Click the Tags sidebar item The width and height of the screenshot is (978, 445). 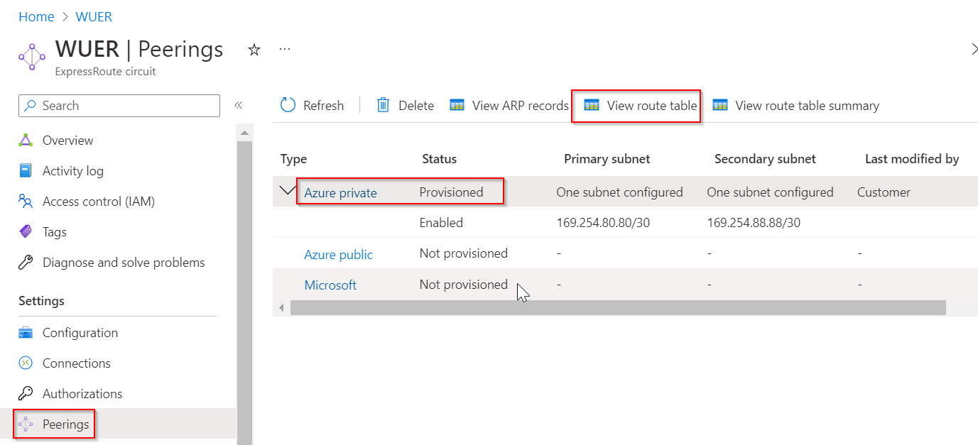(x=54, y=232)
